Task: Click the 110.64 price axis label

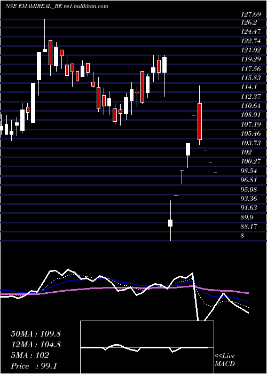Action: 251,106
